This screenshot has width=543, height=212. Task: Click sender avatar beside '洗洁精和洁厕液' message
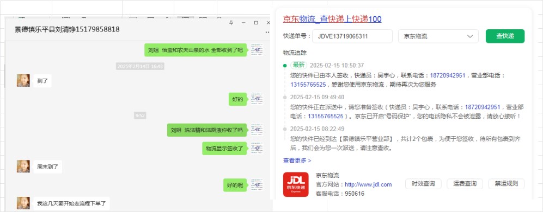(257, 130)
